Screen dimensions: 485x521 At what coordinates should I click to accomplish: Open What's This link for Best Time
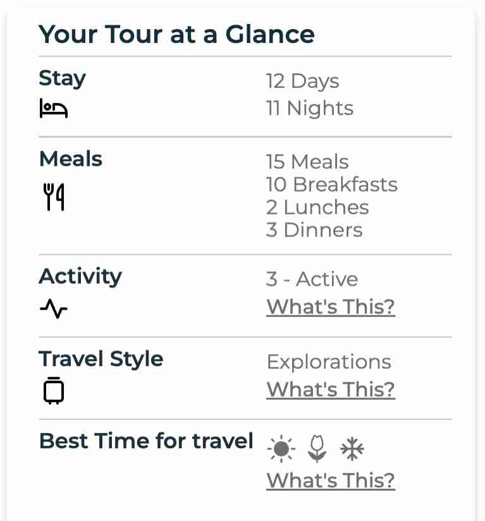[x=331, y=480]
